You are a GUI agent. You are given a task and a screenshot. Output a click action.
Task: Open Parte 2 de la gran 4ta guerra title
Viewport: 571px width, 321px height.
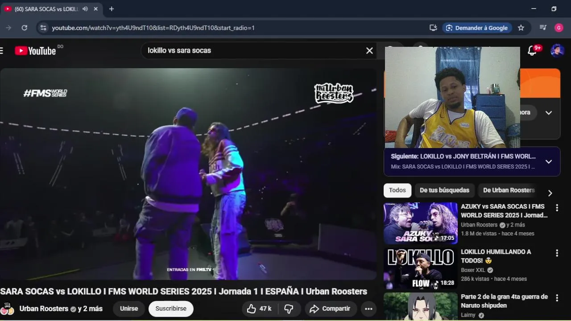click(x=504, y=301)
